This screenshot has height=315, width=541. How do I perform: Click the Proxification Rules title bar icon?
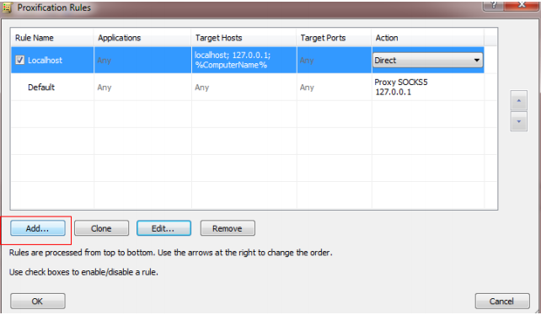pyautogui.click(x=8, y=8)
